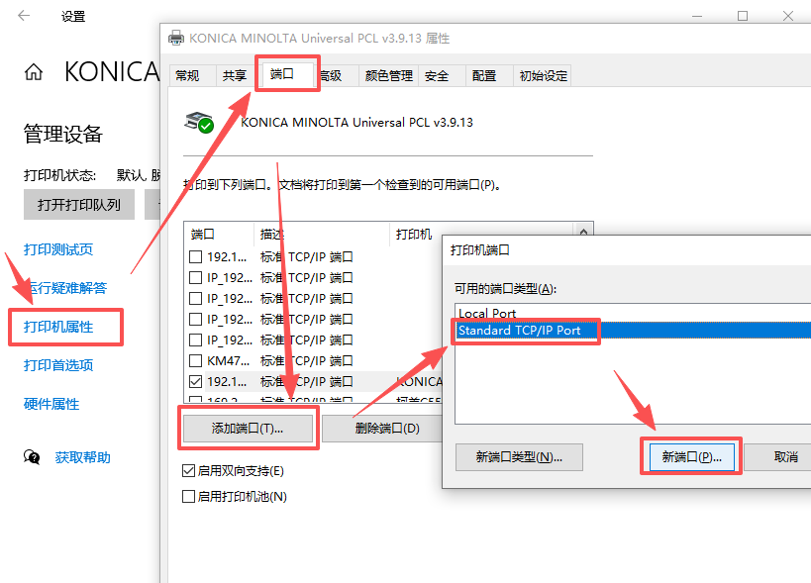Image resolution: width=811 pixels, height=583 pixels.
Task: Open 获取帮助 link
Action: 83,457
